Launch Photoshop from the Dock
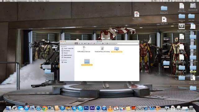Viewport: 199px width, 112px height. (x=86, y=108)
